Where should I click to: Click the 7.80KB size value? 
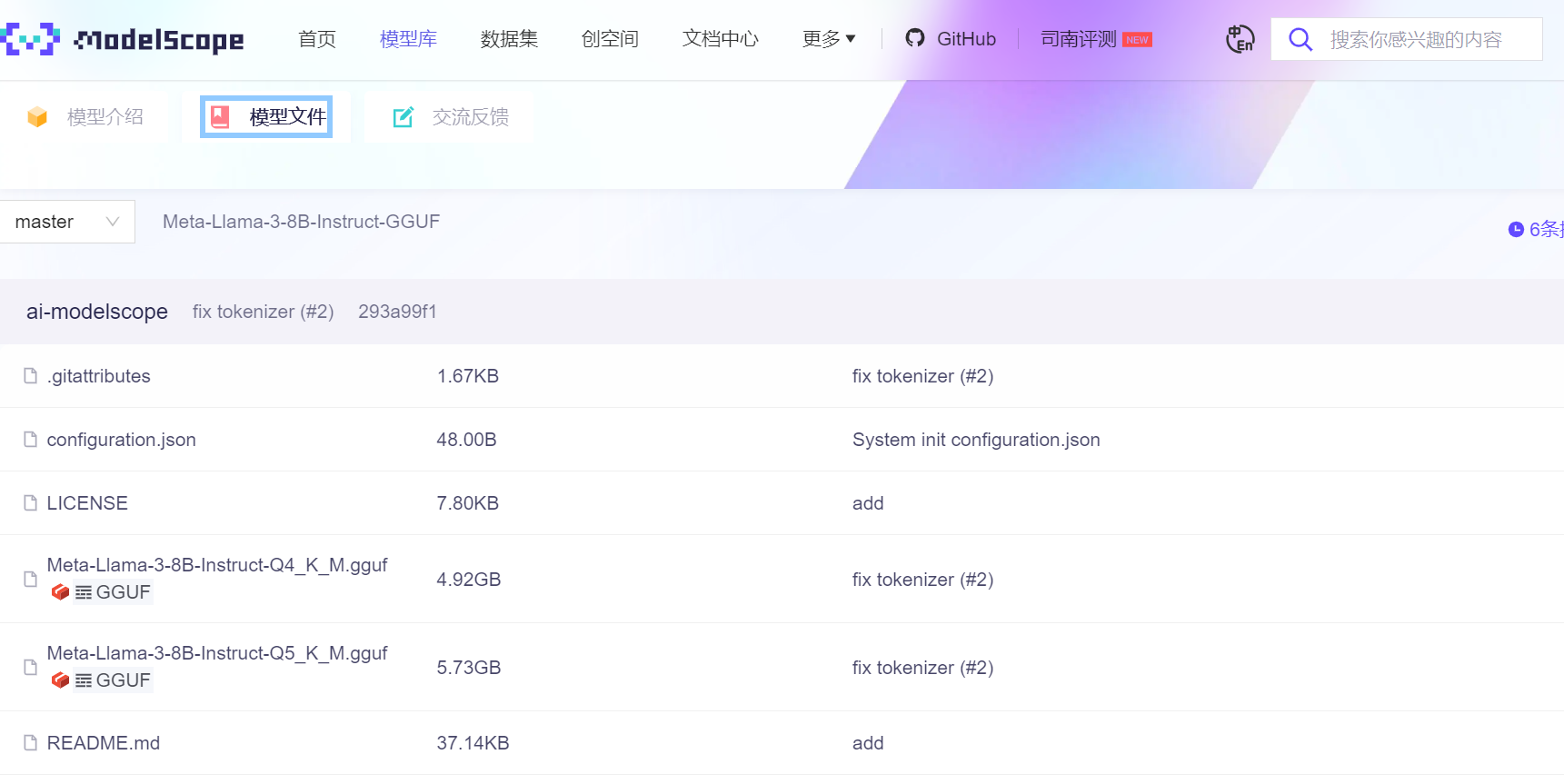468,503
